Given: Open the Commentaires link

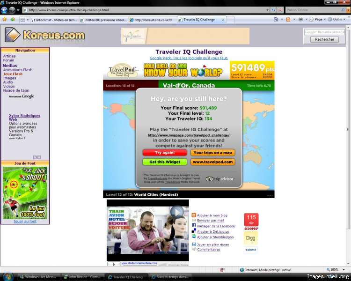Looking at the screenshot, I should [x=209, y=250].
